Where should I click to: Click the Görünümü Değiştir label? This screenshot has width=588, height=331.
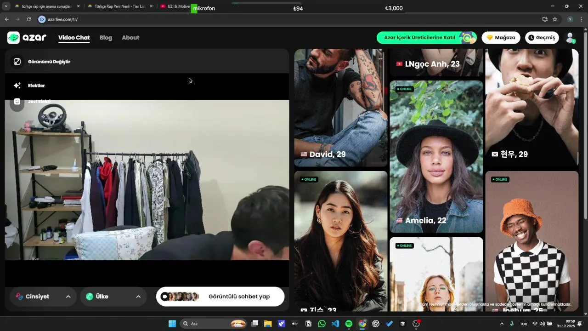coord(49,62)
